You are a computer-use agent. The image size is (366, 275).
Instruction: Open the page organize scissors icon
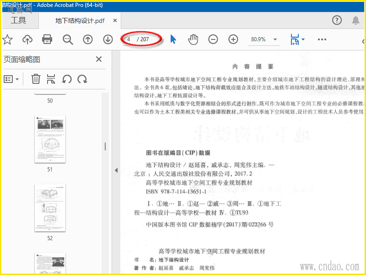tap(51, 79)
